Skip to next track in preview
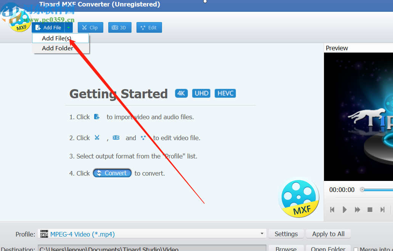 coord(382,209)
